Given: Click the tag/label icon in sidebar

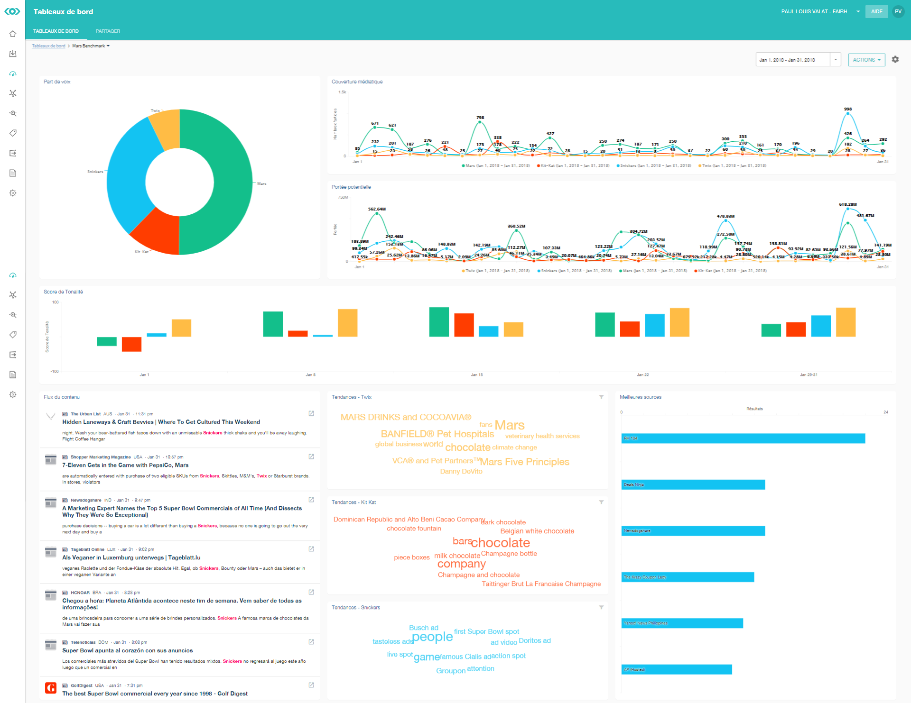Looking at the screenshot, I should tap(14, 134).
